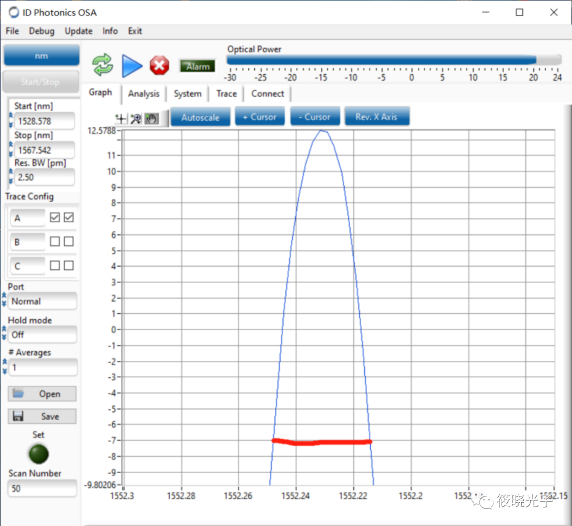Click the round Set LED indicator
Image resolution: width=572 pixels, height=526 pixels.
[x=39, y=454]
